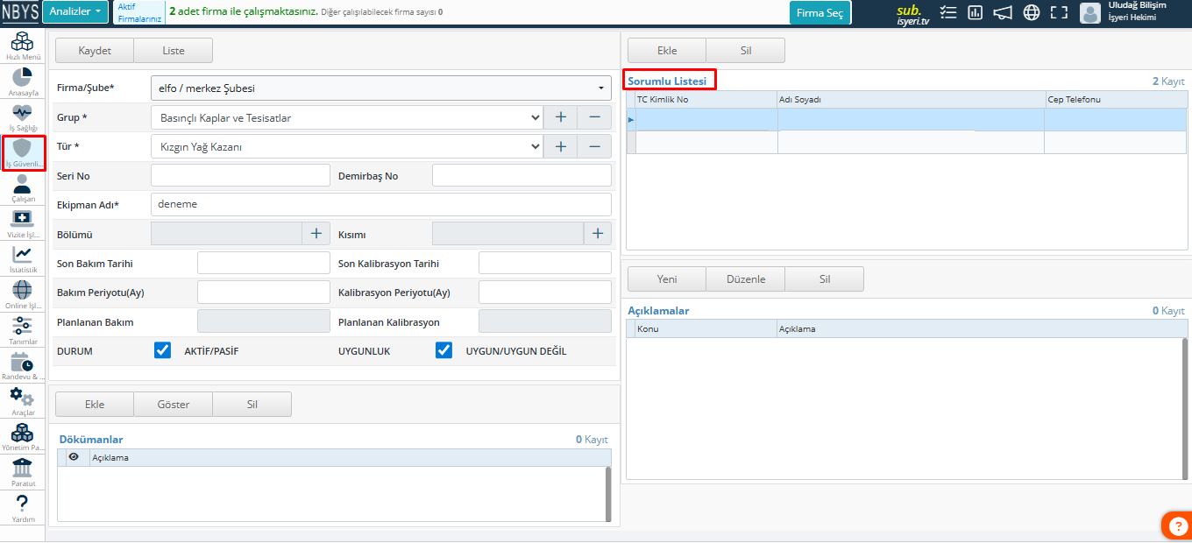Click Ekle above Dökümanlar
This screenshot has width=1192, height=543.
(95, 405)
